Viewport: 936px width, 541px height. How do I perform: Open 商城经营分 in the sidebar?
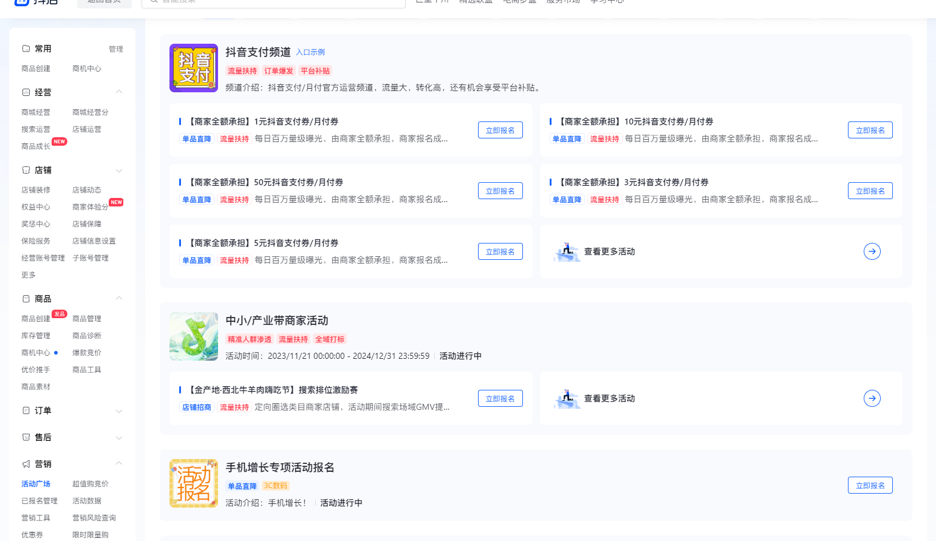91,112
